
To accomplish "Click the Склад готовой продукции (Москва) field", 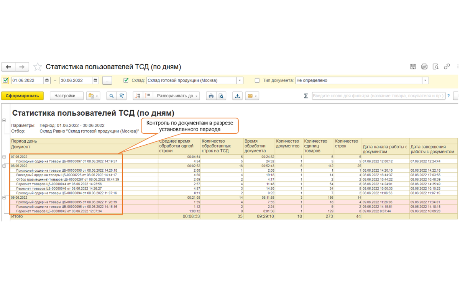I will coord(191,80).
